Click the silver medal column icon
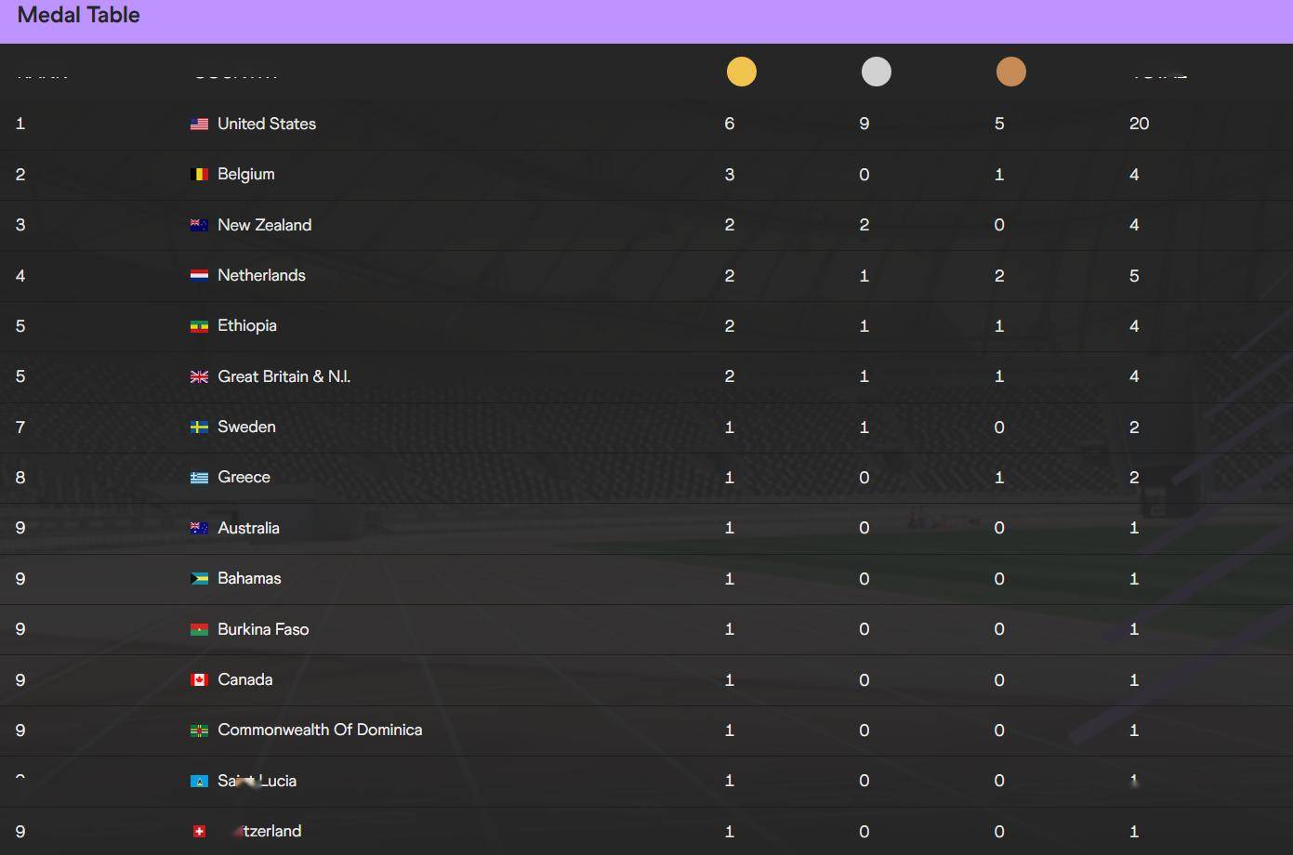This screenshot has width=1293, height=855. pyautogui.click(x=876, y=72)
